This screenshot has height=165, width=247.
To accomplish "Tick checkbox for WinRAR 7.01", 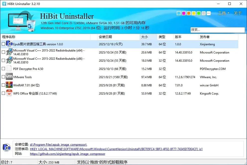I will 3,85.
